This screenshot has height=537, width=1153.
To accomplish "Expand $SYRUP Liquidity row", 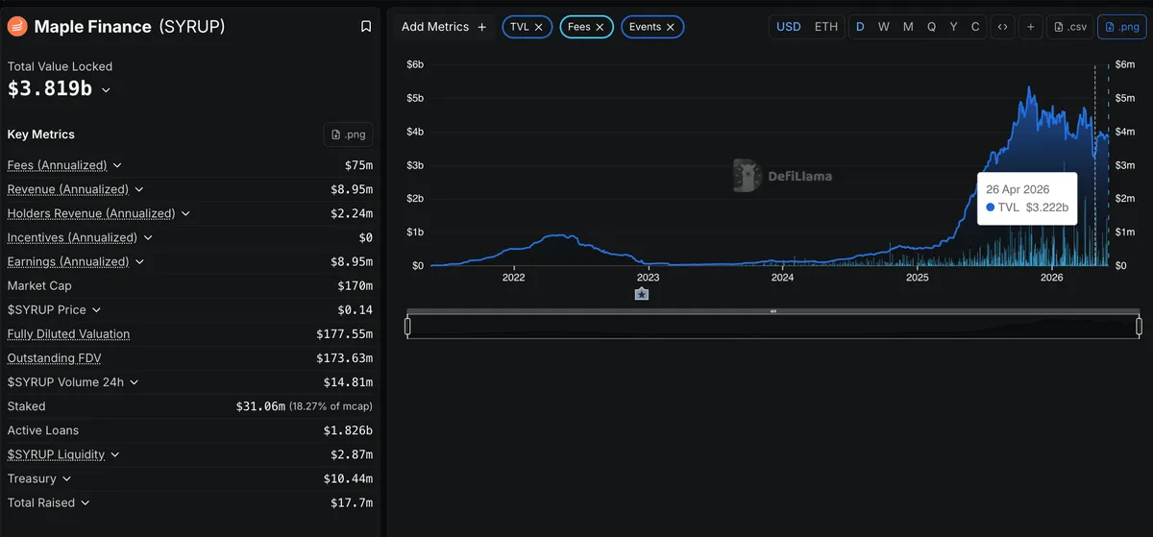I will coord(114,454).
